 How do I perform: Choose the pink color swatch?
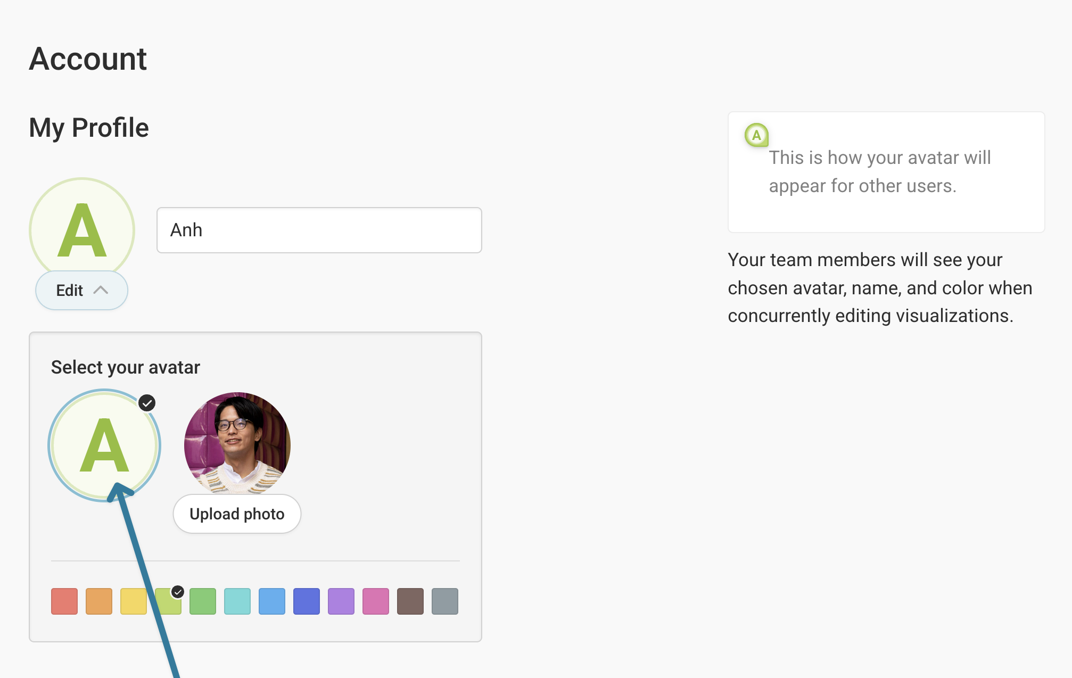tap(376, 601)
